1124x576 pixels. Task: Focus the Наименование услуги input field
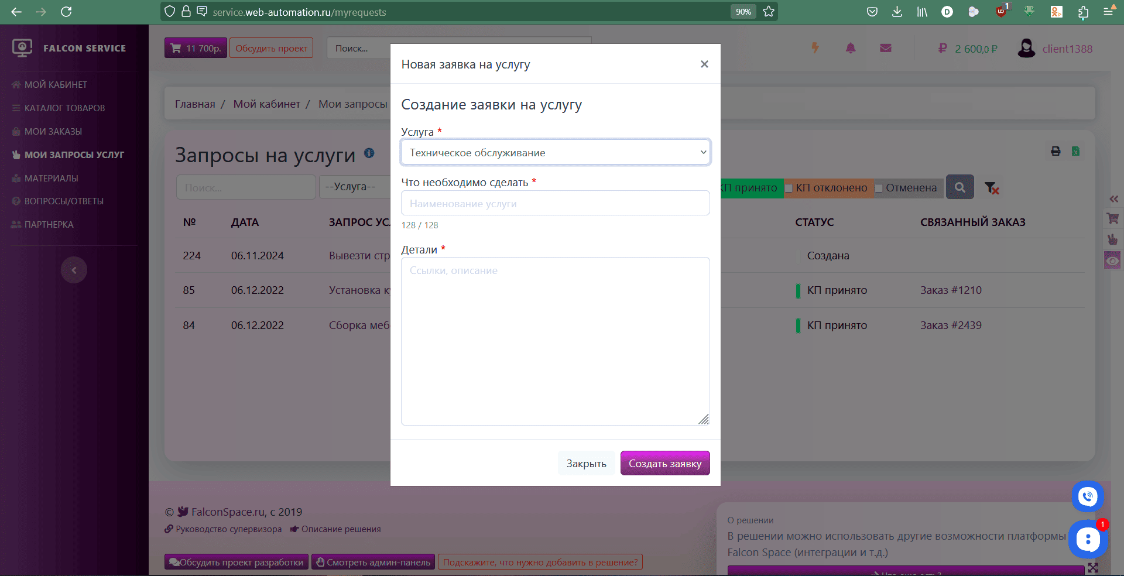[556, 203]
